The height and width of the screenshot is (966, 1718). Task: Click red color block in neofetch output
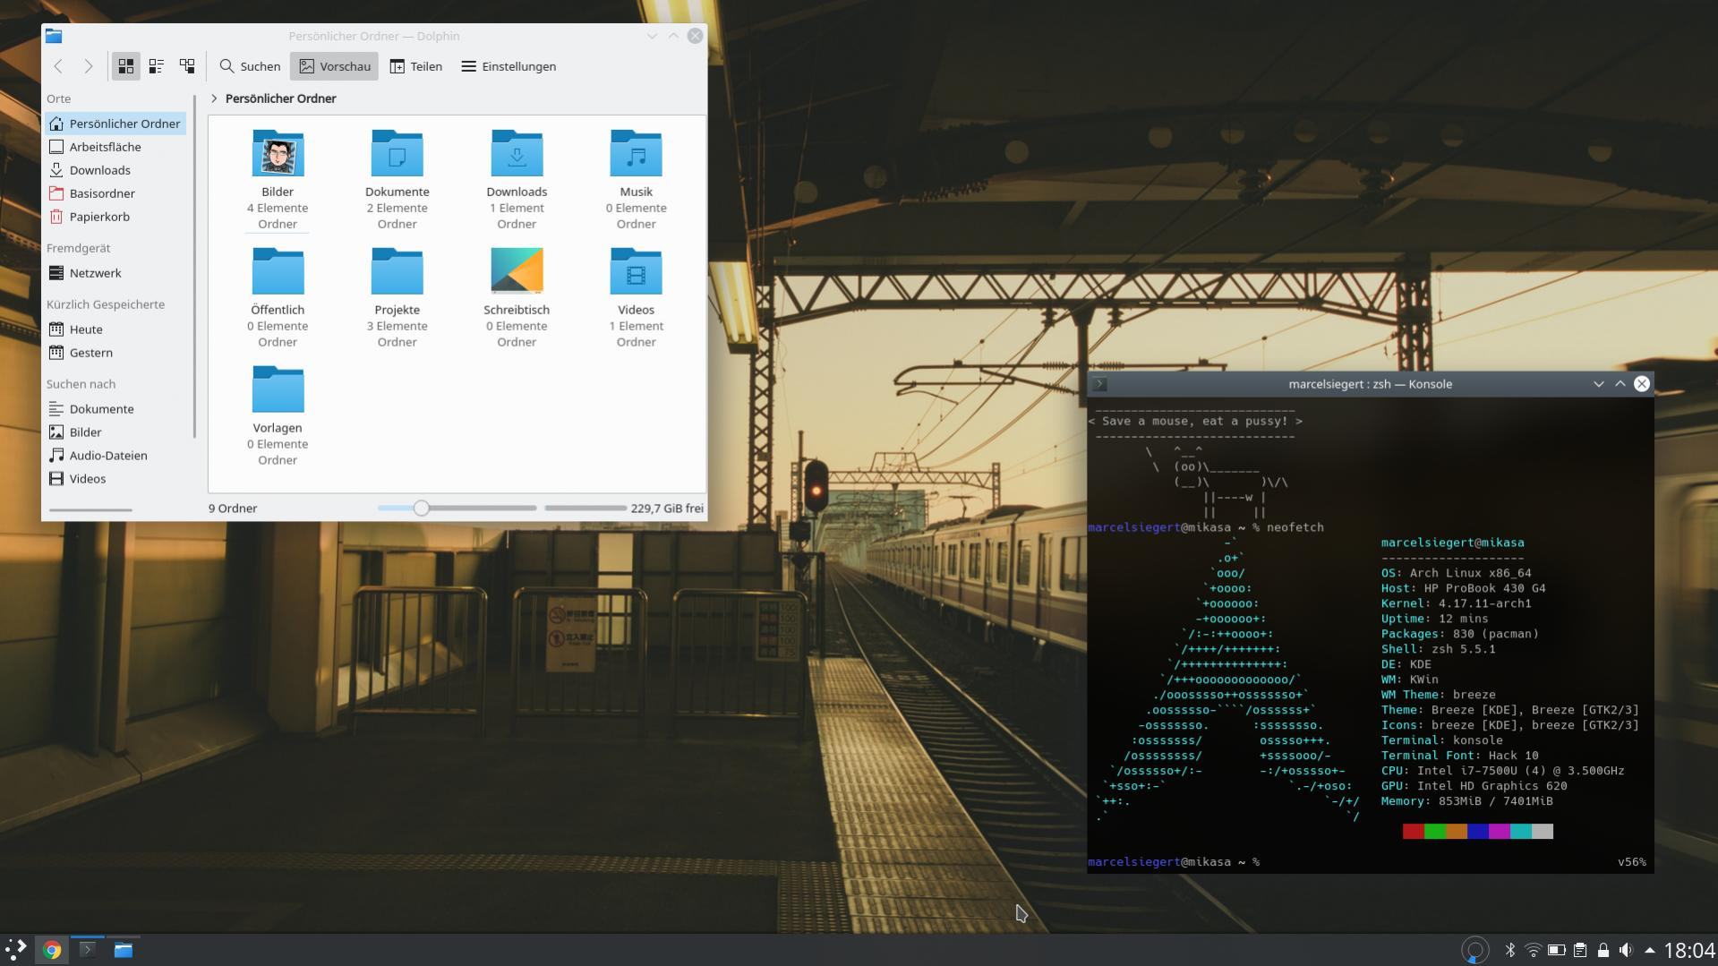[1414, 832]
